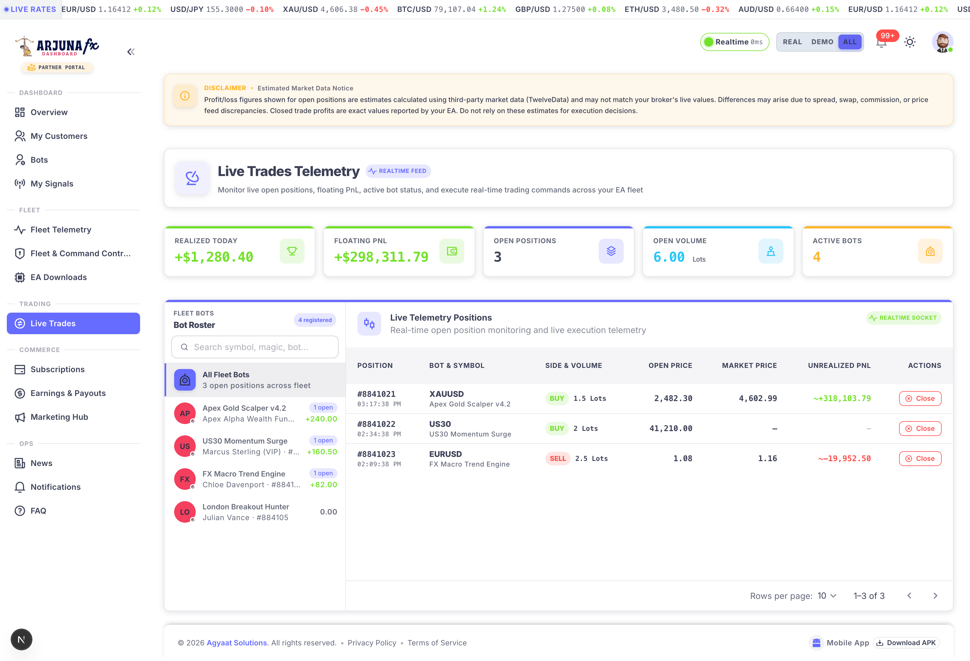Screen dimensions: 970x661
Task: Switch account filter to ALL
Action: (x=849, y=42)
